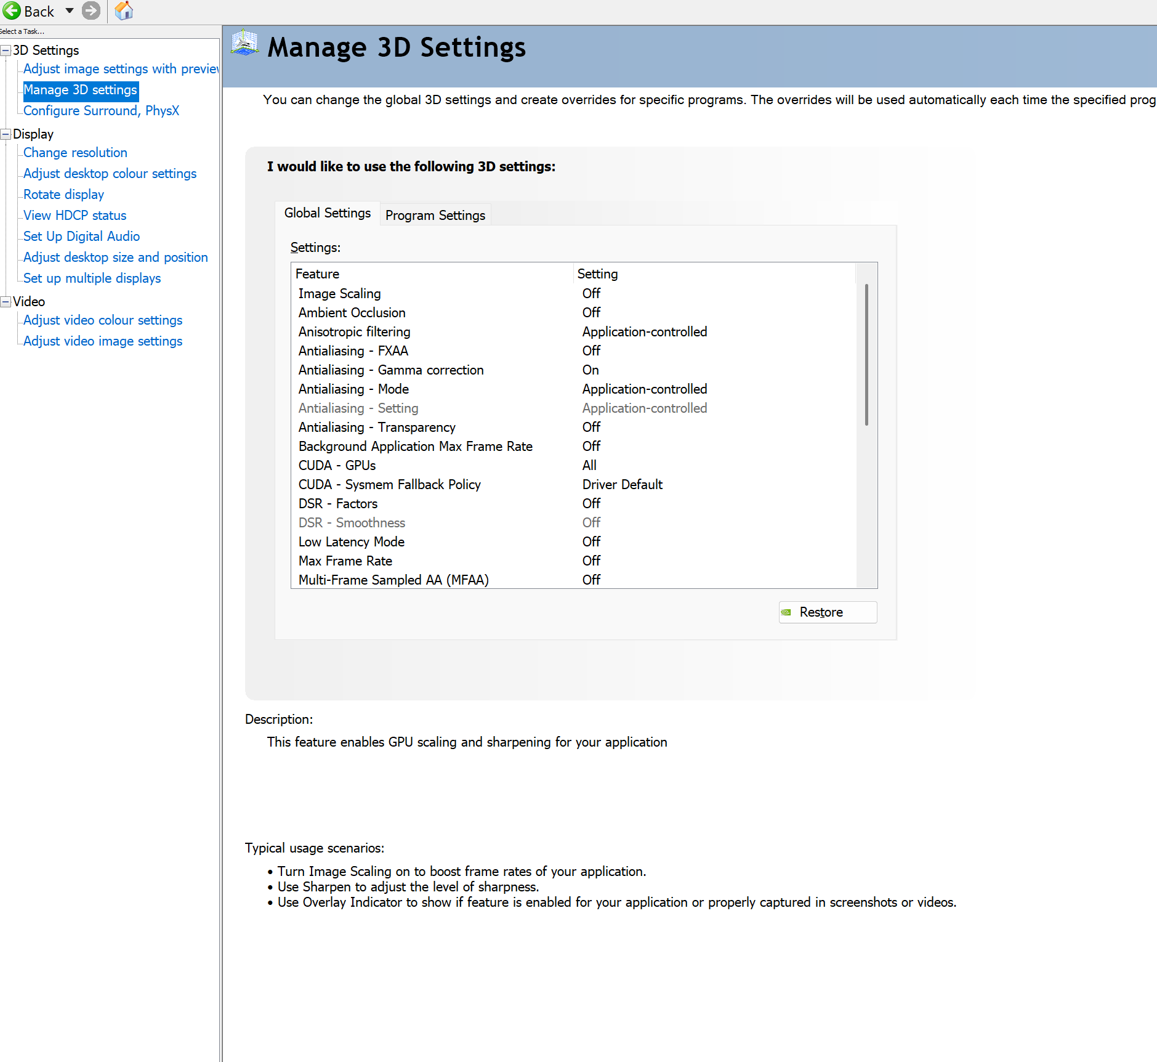Open Set up multiple displays page
1157x1062 pixels.
[92, 278]
